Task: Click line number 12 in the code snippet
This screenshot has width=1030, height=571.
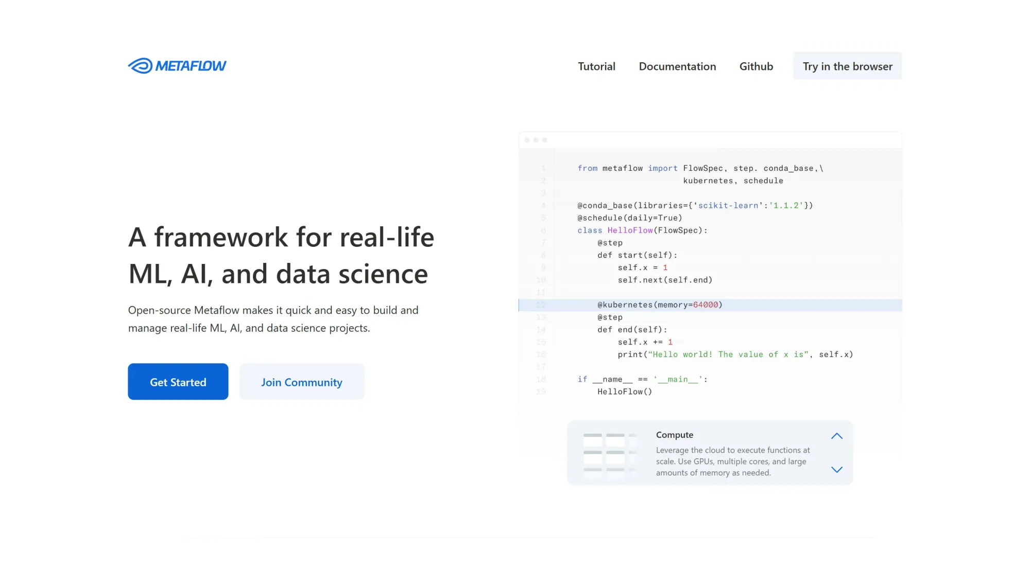Action: click(x=541, y=305)
